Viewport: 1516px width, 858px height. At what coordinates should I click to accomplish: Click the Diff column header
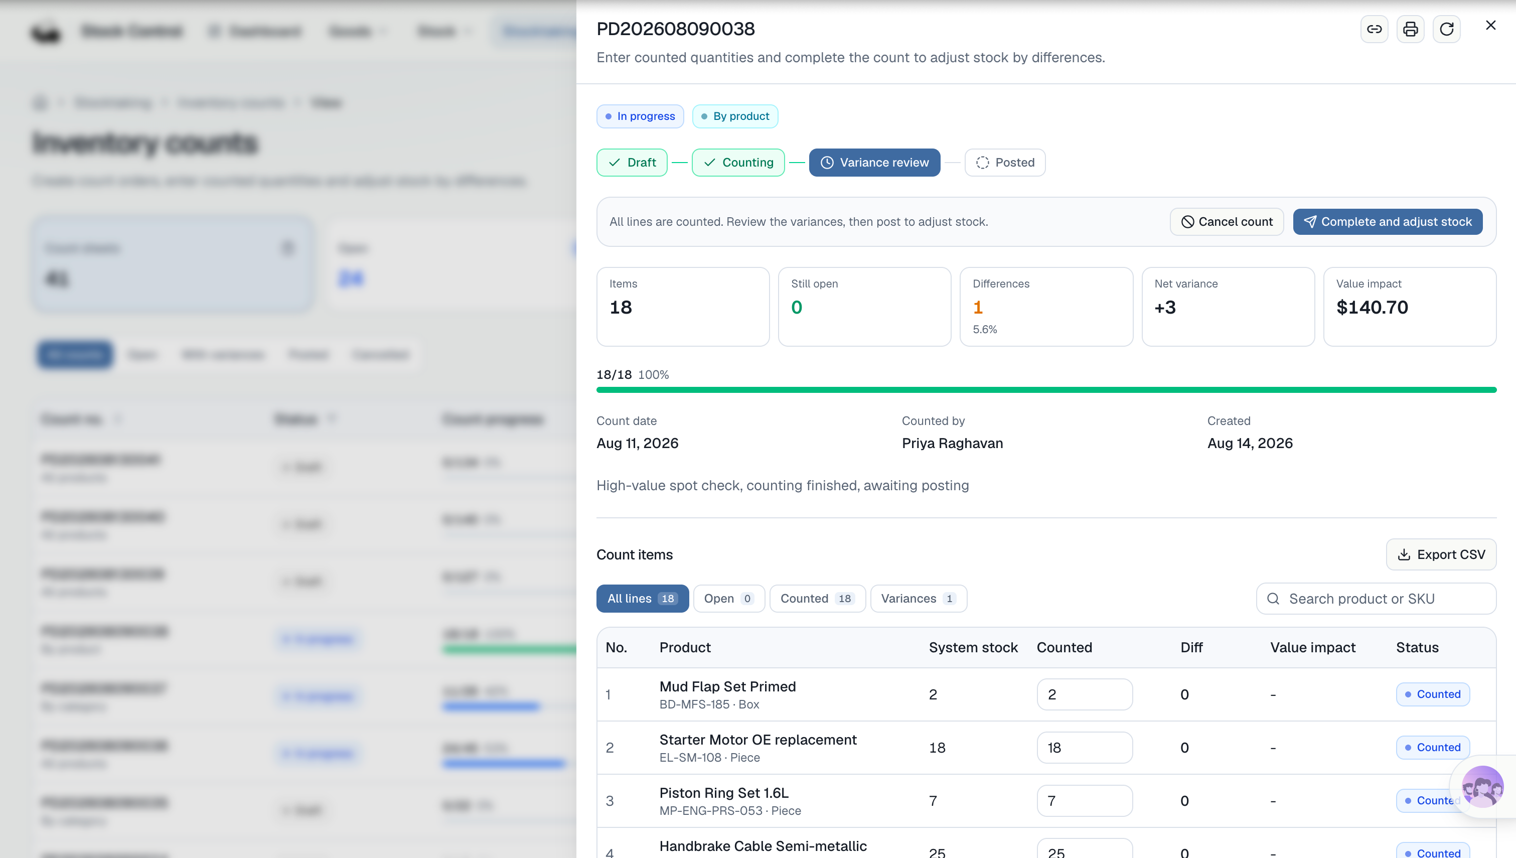click(1191, 648)
